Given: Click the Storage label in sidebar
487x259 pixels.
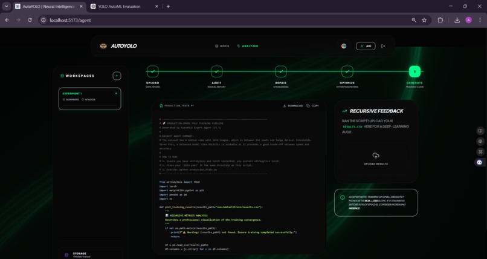Looking at the screenshot, I should (80, 254).
